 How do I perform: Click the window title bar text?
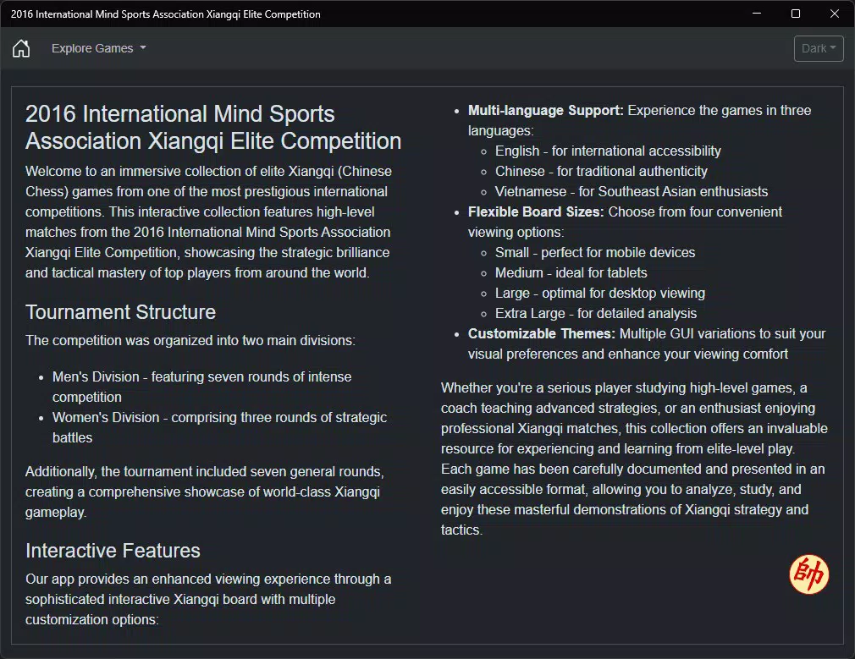(x=166, y=14)
